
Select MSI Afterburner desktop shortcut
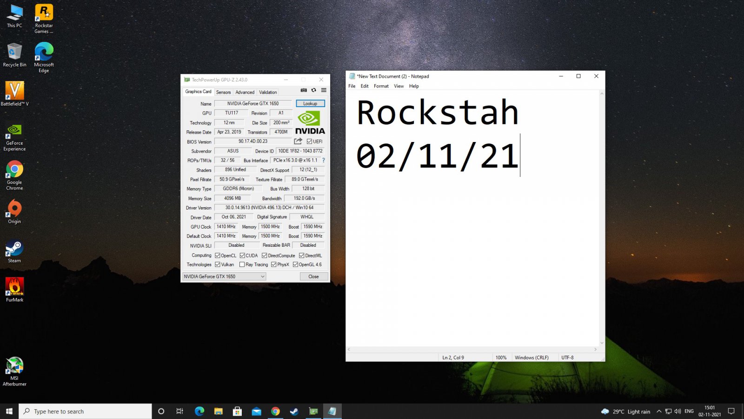coord(14,372)
